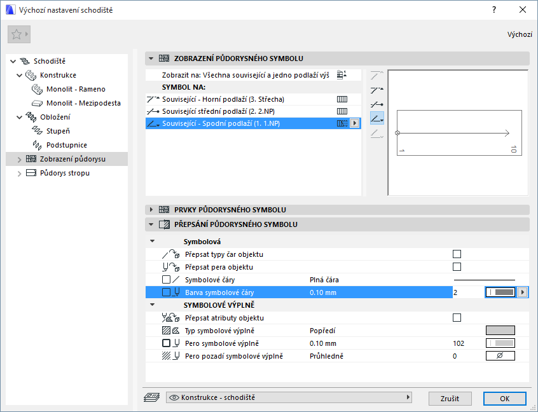This screenshot has width=538, height=412.
Task: Click the Zrušit button
Action: 450,399
